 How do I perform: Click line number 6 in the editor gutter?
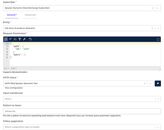7,57
